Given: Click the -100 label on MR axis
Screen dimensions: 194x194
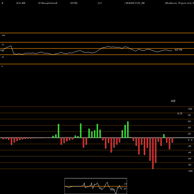Looking at the screenshot, I should coord(190,171).
